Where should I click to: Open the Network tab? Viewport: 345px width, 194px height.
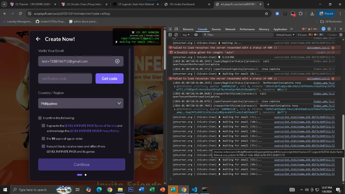(x=230, y=29)
